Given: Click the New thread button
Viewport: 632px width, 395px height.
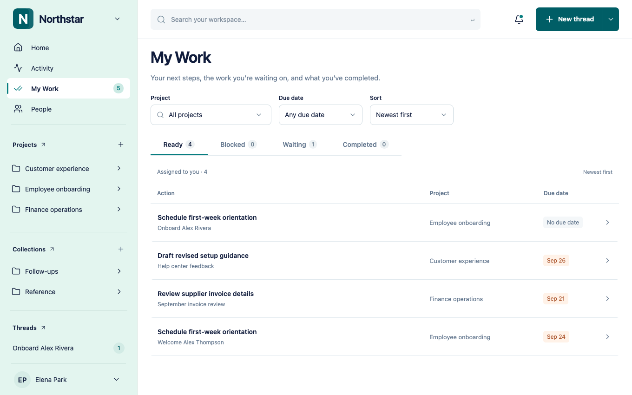Looking at the screenshot, I should 570,20.
